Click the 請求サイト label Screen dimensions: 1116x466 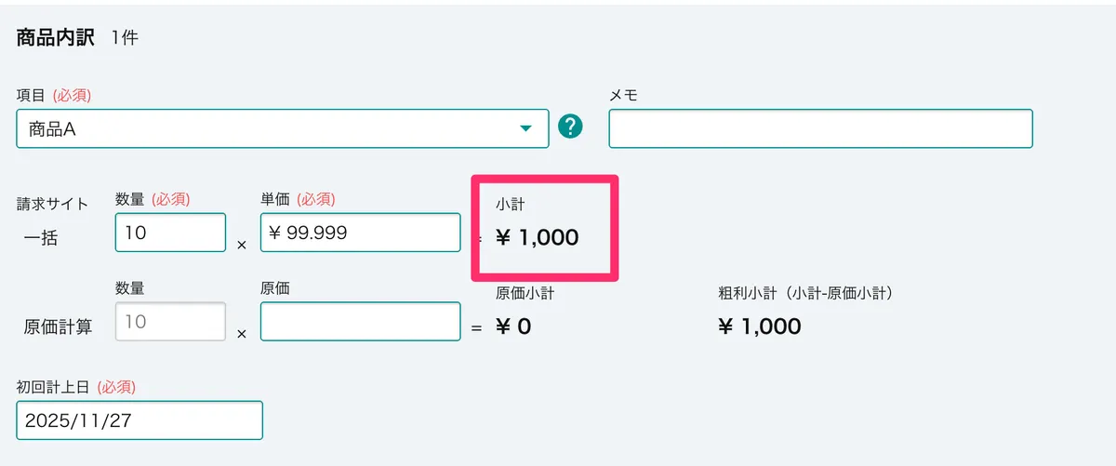pyautogui.click(x=52, y=204)
